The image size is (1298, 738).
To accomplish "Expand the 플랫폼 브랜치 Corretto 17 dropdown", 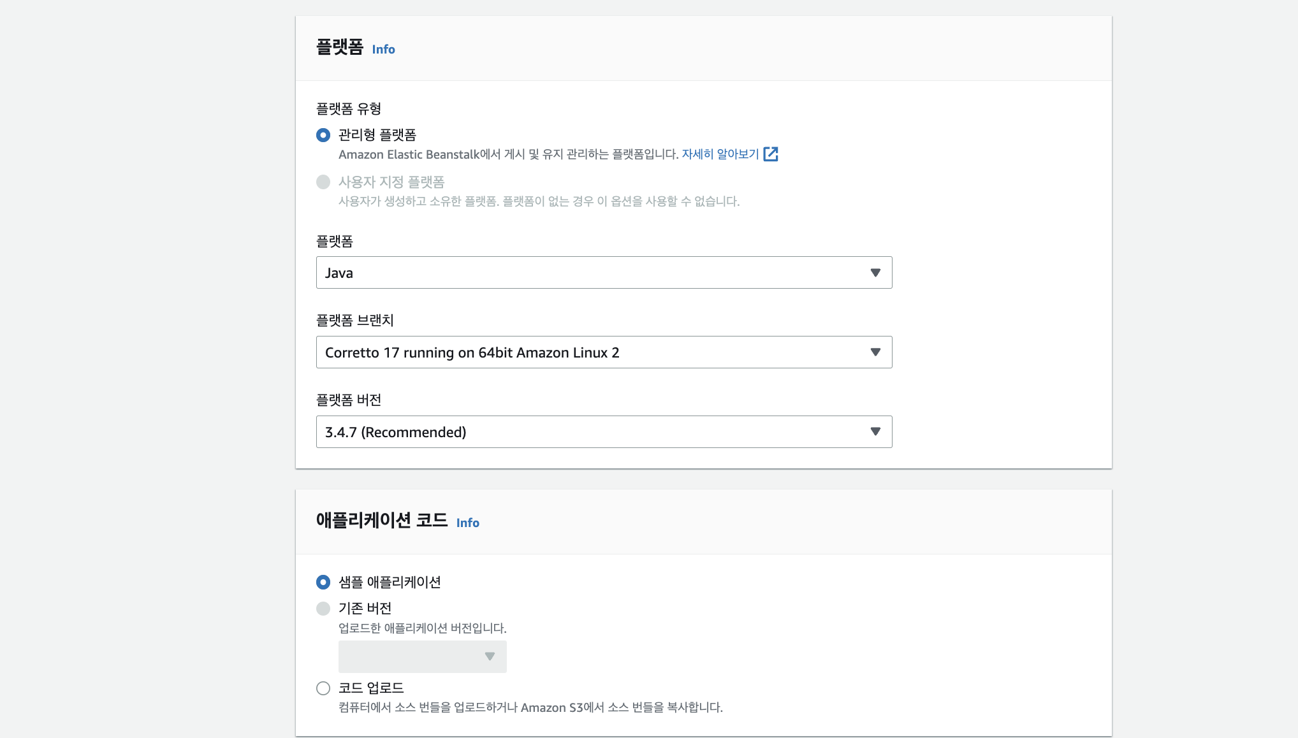I will (x=604, y=352).
